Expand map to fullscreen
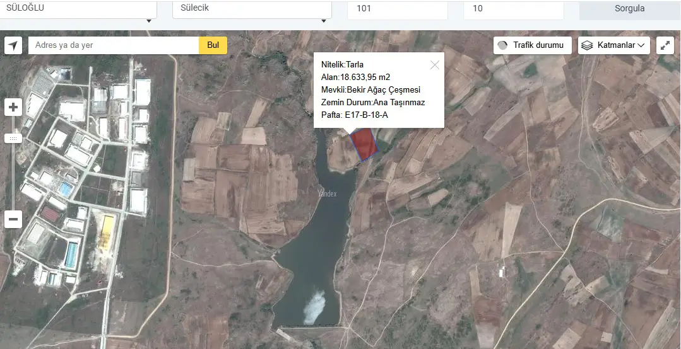The width and height of the screenshot is (681, 349). pyautogui.click(x=665, y=45)
